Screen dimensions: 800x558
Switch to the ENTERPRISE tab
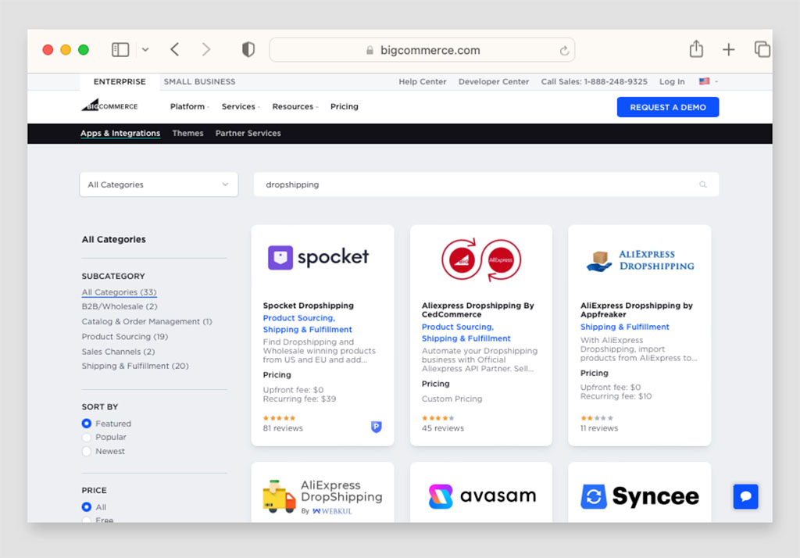coord(120,82)
